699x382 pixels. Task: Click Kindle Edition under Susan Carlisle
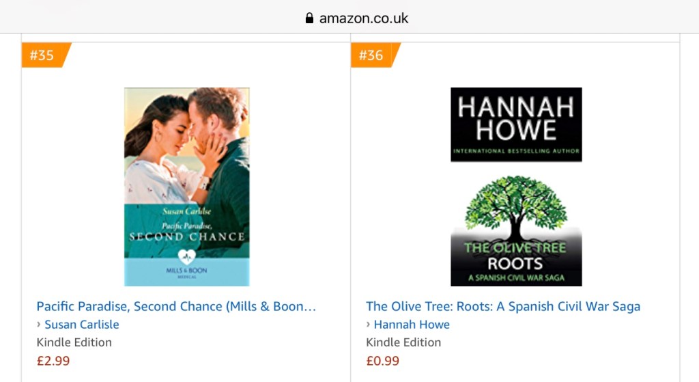coord(74,342)
